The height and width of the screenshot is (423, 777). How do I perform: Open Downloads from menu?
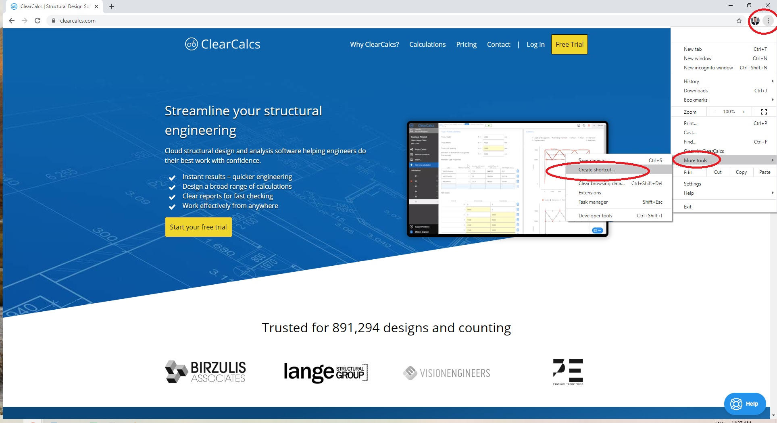[725, 91]
